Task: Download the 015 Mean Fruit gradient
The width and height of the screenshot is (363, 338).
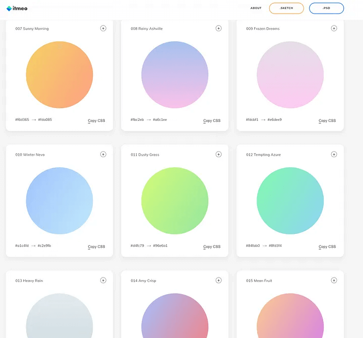Action: (334, 281)
